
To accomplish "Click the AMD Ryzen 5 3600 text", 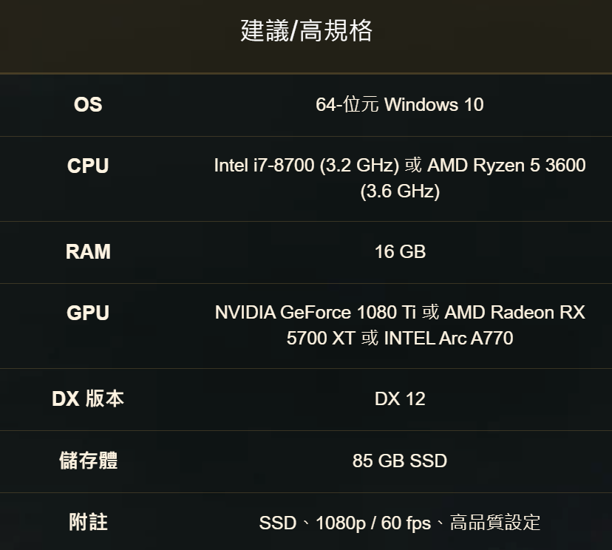I will click(x=506, y=165).
